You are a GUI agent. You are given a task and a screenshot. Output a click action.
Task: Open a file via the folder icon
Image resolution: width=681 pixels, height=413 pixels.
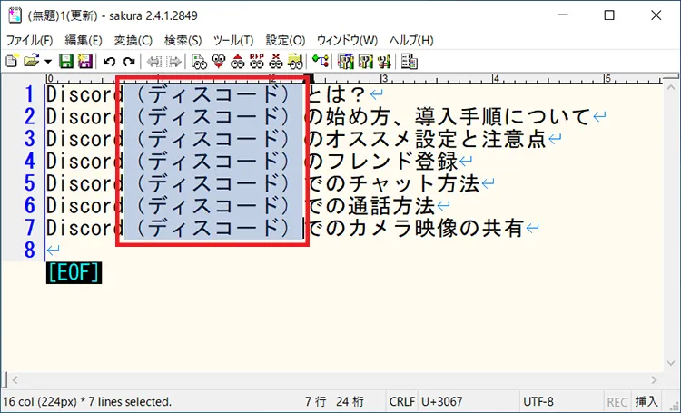31,61
